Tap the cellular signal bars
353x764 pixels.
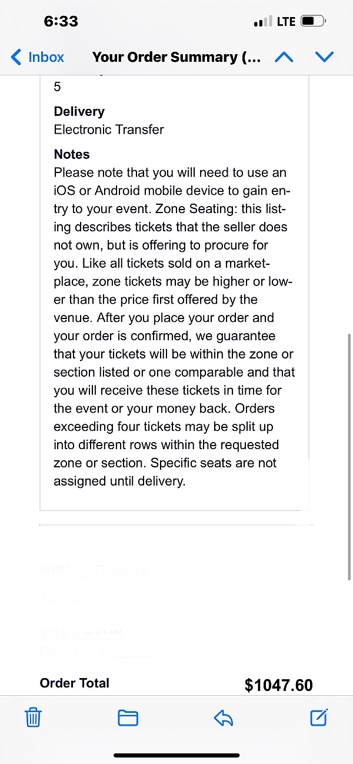(263, 22)
